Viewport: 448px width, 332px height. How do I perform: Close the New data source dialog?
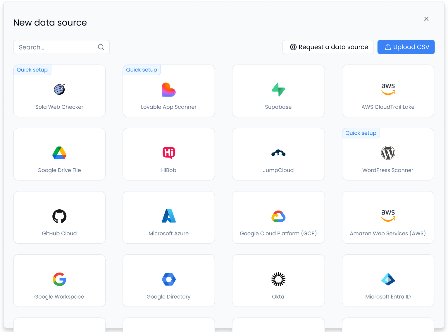click(426, 19)
